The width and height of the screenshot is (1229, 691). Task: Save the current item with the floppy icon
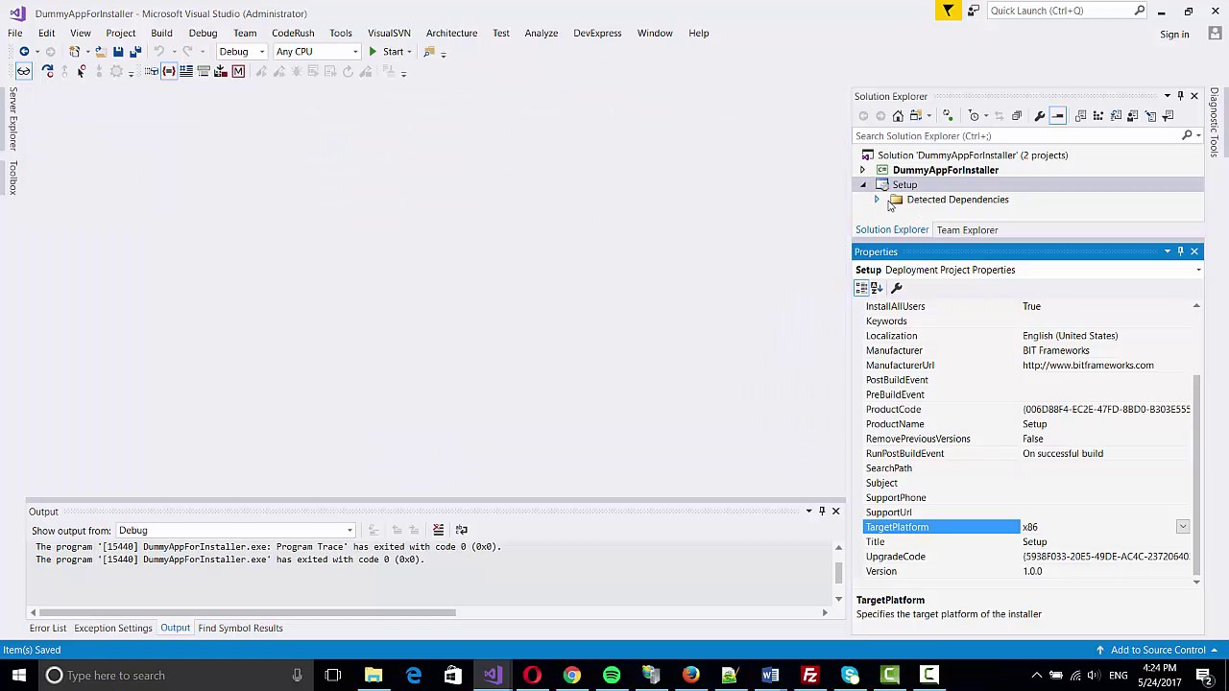(x=118, y=52)
